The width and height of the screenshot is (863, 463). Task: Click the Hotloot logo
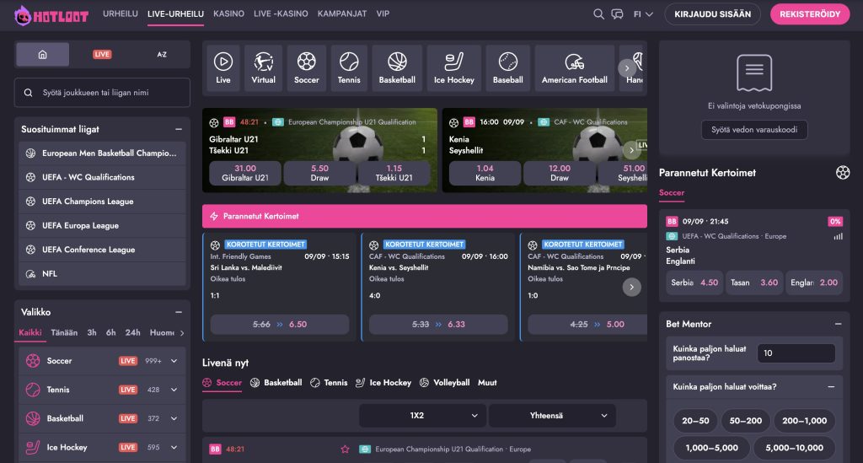51,15
